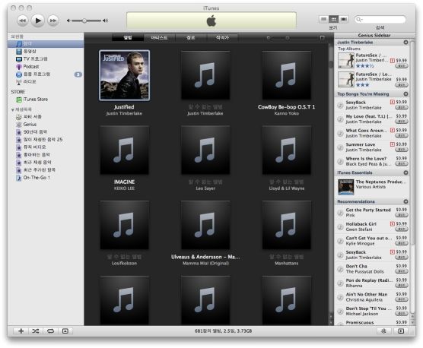The width and height of the screenshot is (423, 348).
Task: Open the 뮤직 비디오 smart playlist
Action: click(30, 147)
